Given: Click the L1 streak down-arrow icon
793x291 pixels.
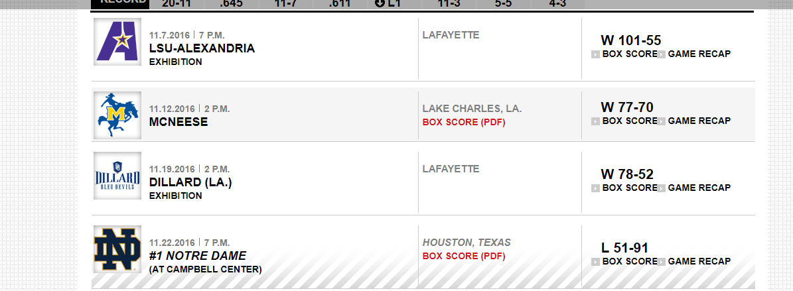Looking at the screenshot, I should 380,3.
